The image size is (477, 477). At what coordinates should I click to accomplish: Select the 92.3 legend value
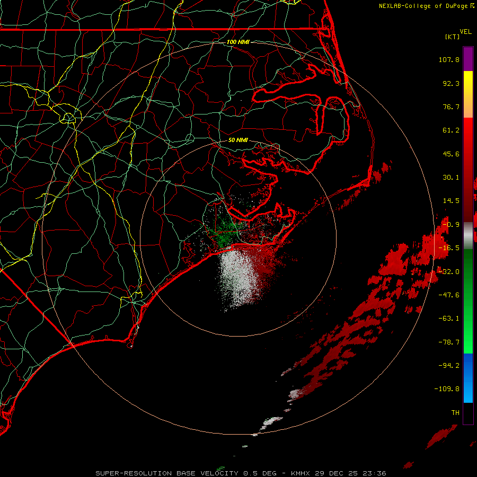pyautogui.click(x=451, y=83)
